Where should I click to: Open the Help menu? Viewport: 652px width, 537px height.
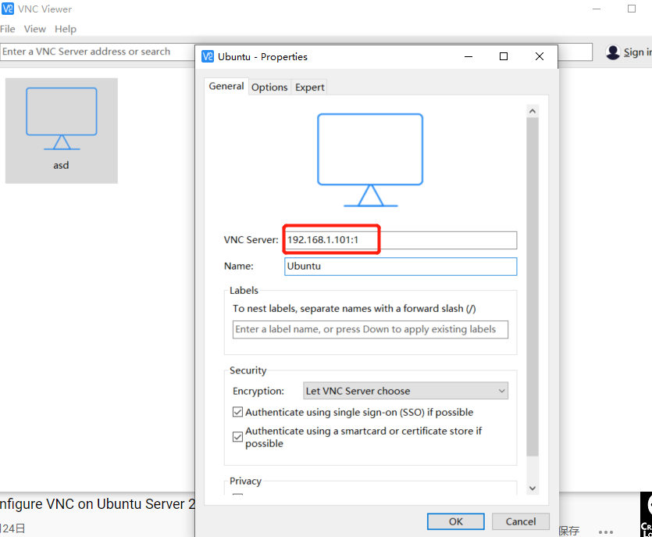(x=66, y=29)
